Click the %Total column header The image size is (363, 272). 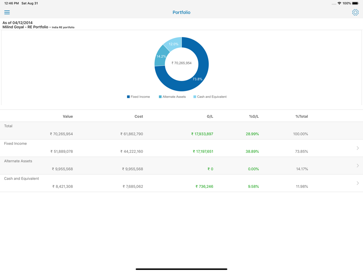[302, 116]
